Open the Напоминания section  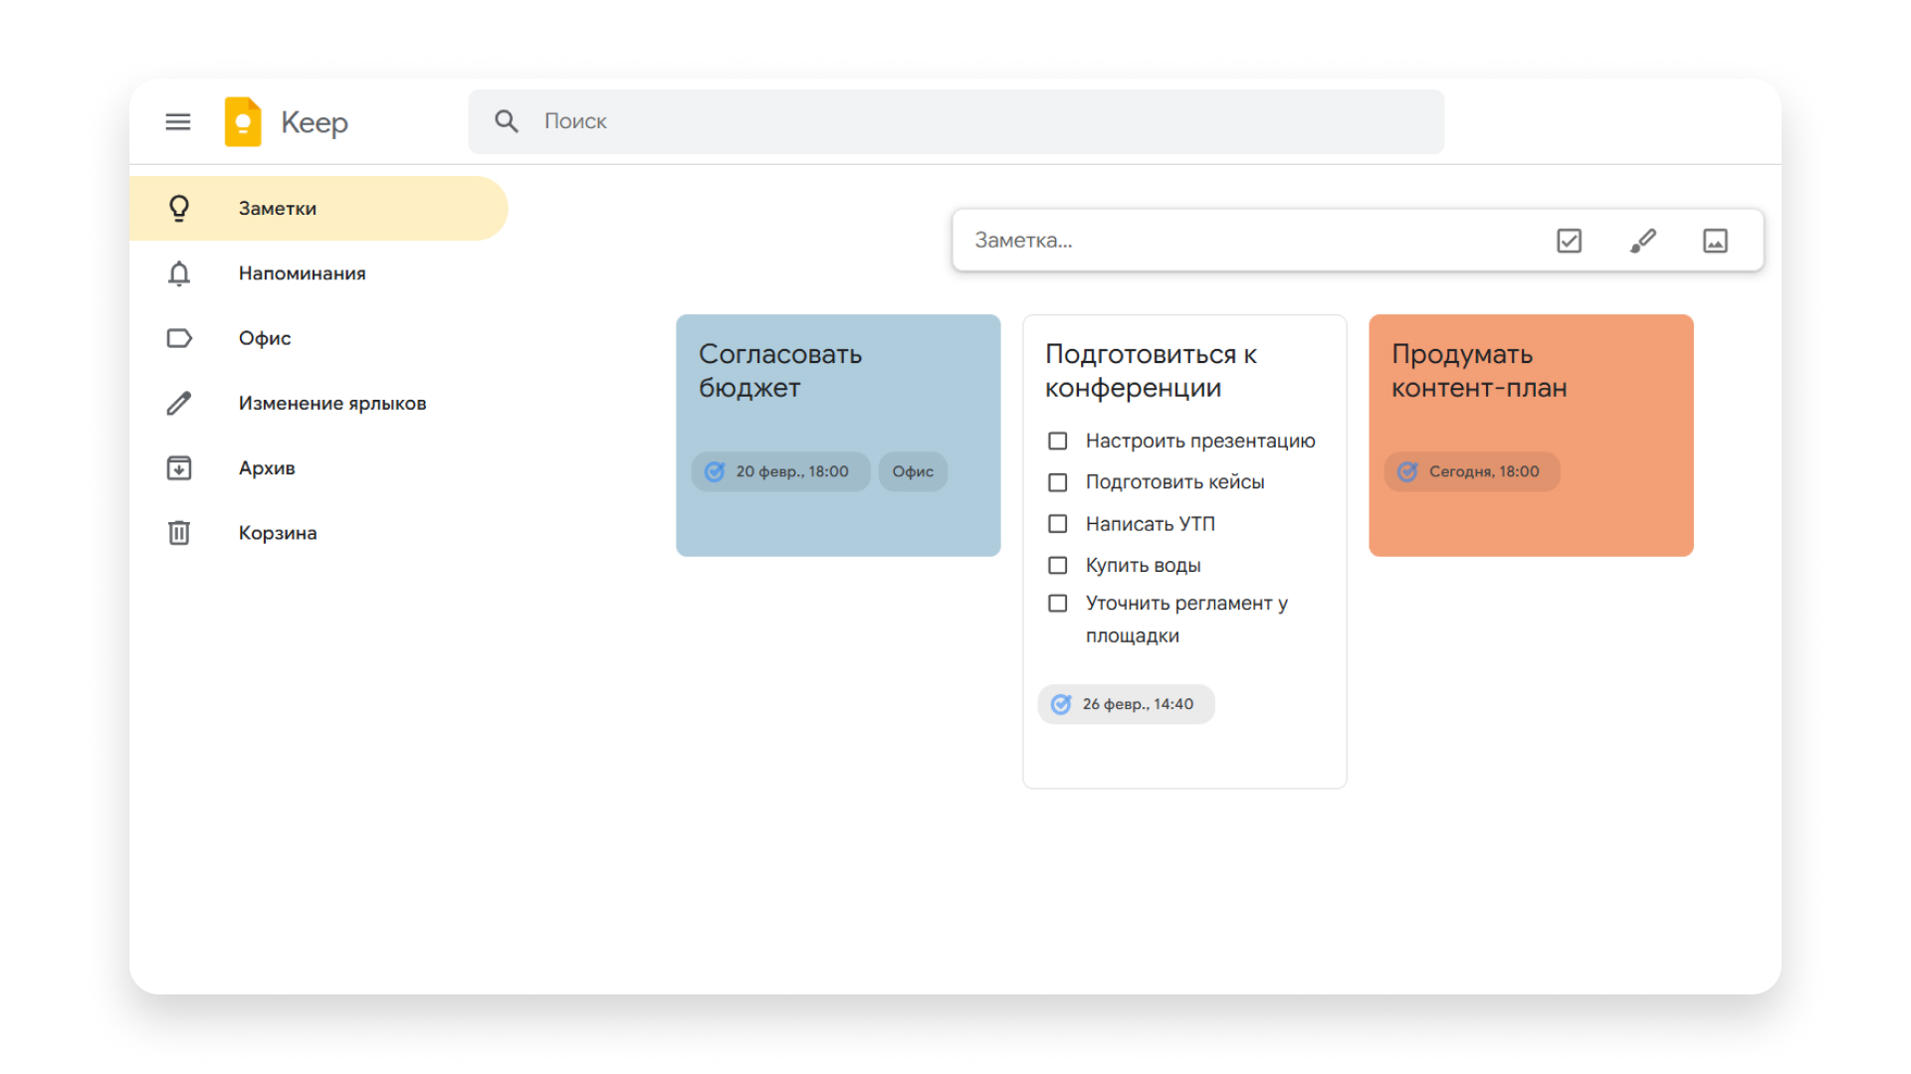click(x=302, y=273)
